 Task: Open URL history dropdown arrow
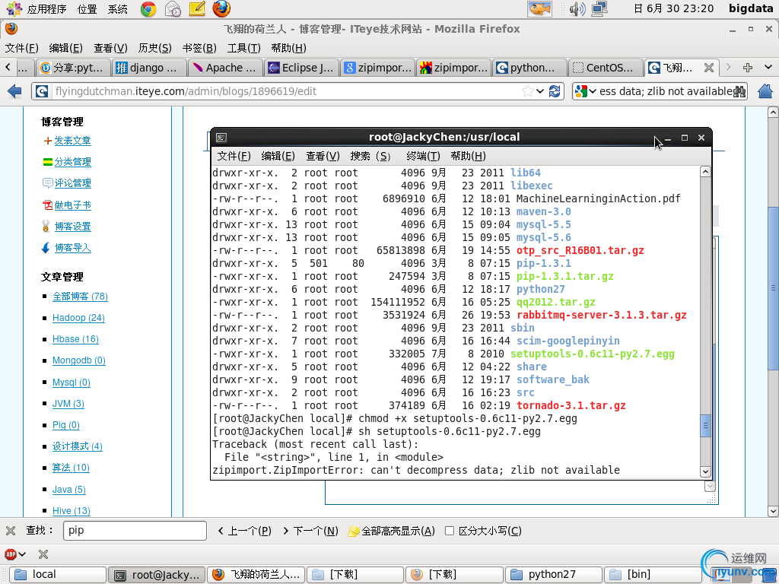[x=540, y=91]
